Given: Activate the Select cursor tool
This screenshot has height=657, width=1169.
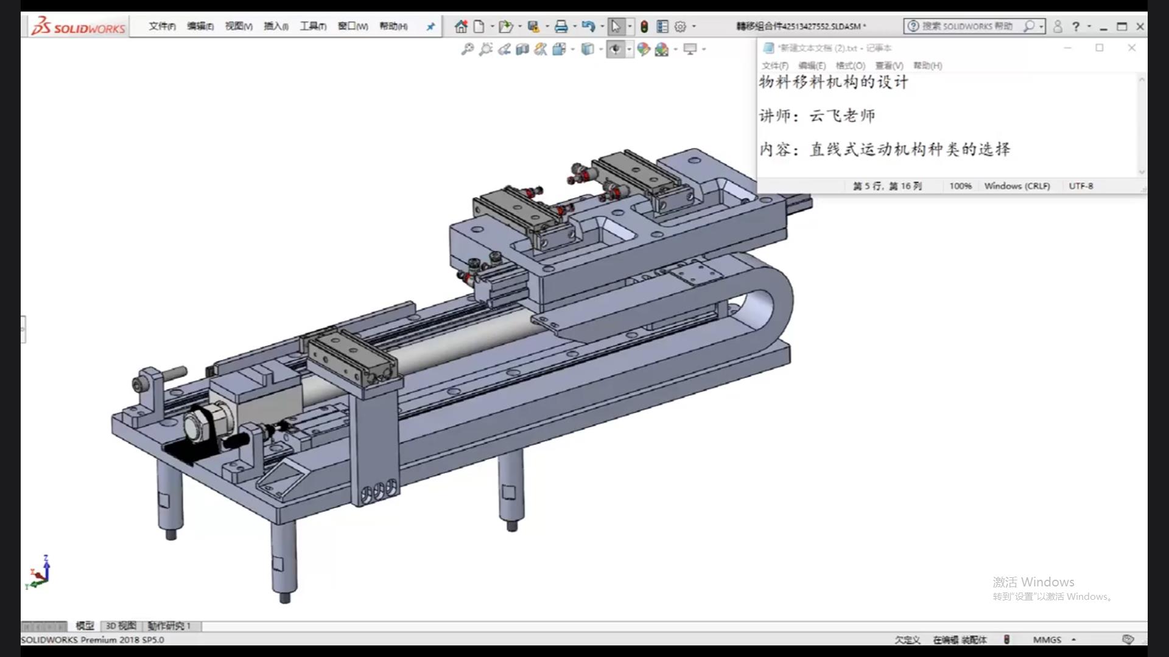Looking at the screenshot, I should [x=616, y=26].
